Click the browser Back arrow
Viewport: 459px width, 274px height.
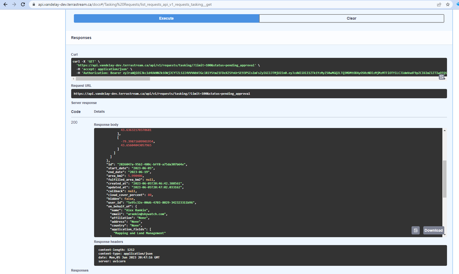pyautogui.click(x=5, y=4)
